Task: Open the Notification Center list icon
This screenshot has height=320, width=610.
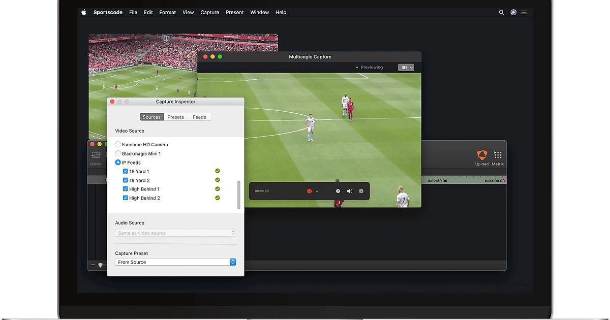Action: point(524,12)
